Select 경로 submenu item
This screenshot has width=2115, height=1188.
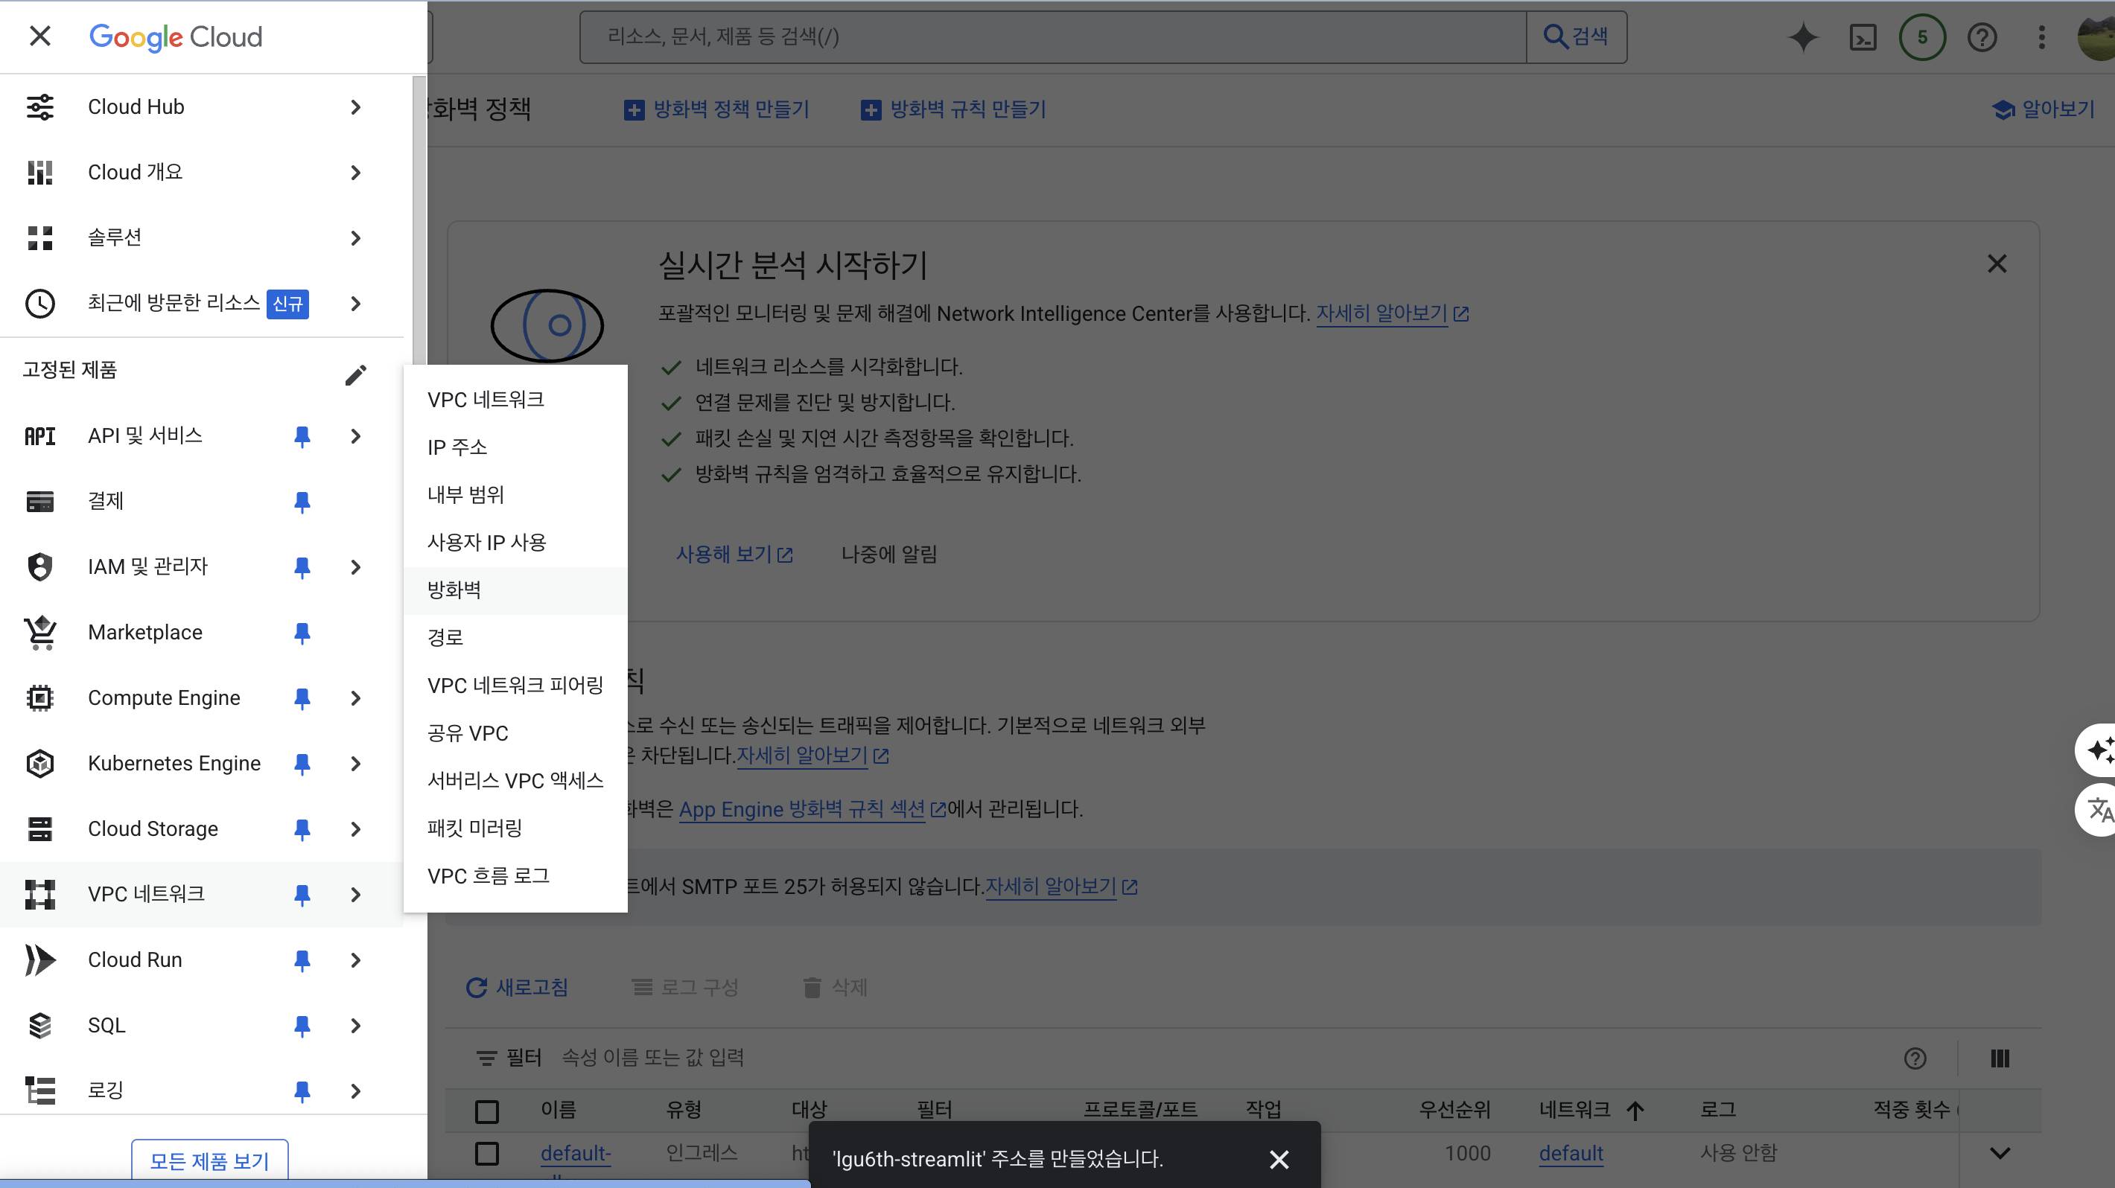[515, 637]
